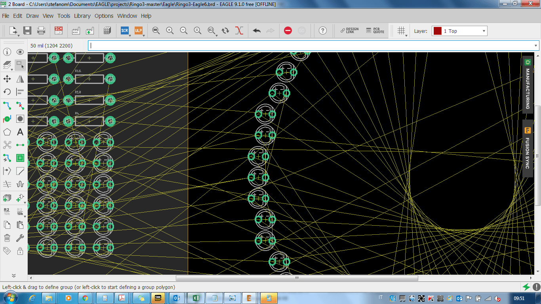Click the Save icon
The height and width of the screenshot is (304, 541).
(27, 30)
